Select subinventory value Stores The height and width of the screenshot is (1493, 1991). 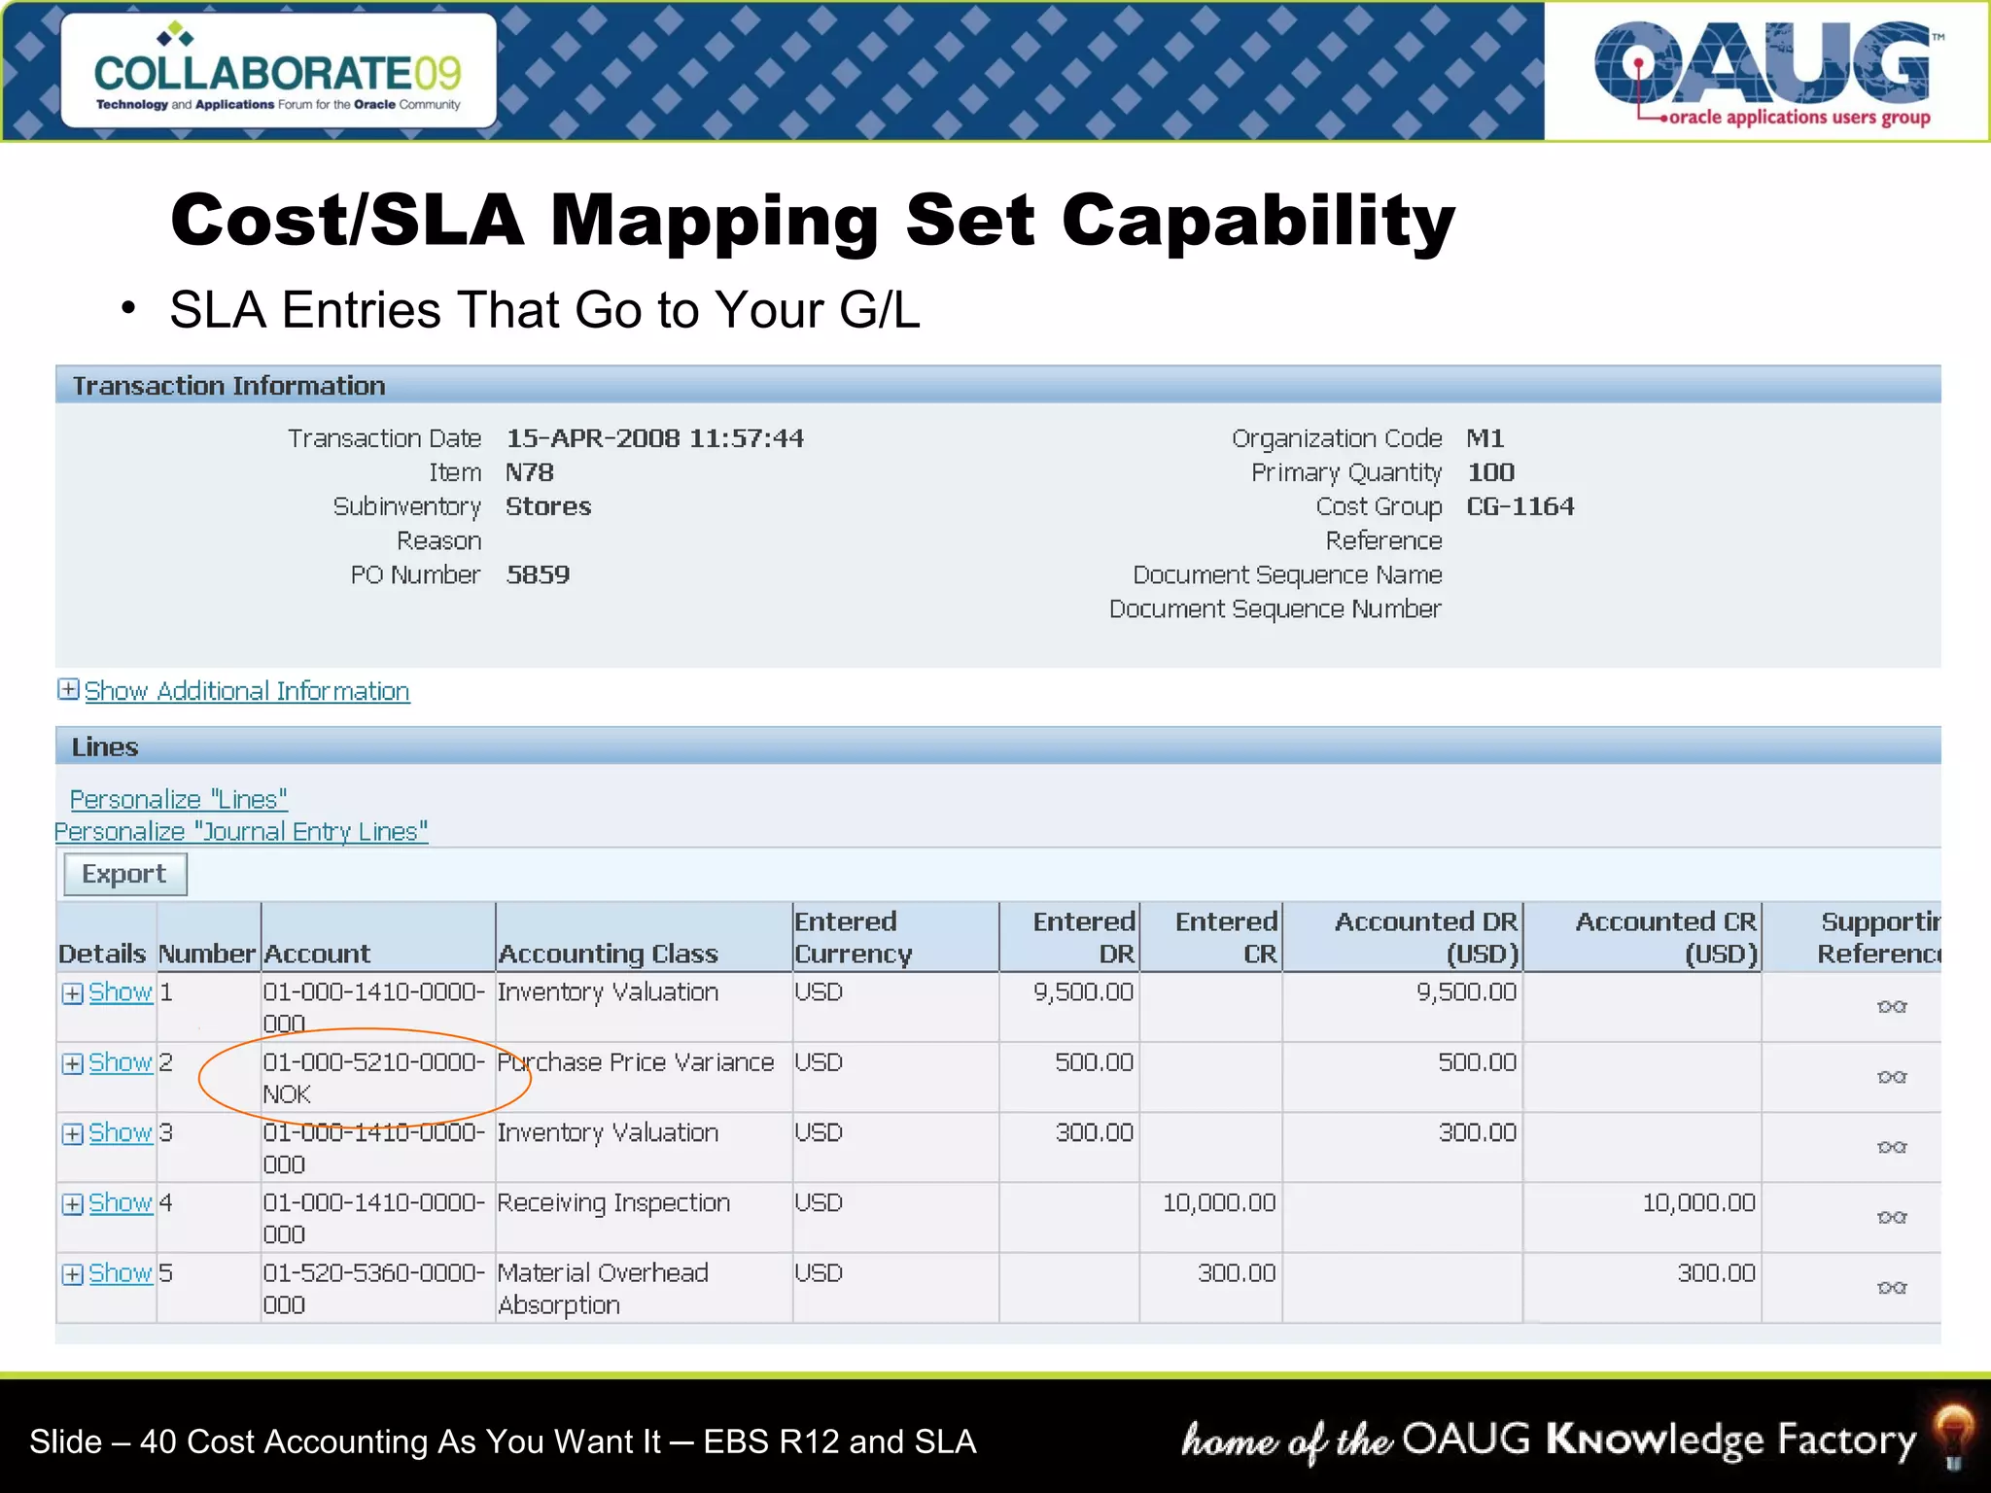[548, 506]
